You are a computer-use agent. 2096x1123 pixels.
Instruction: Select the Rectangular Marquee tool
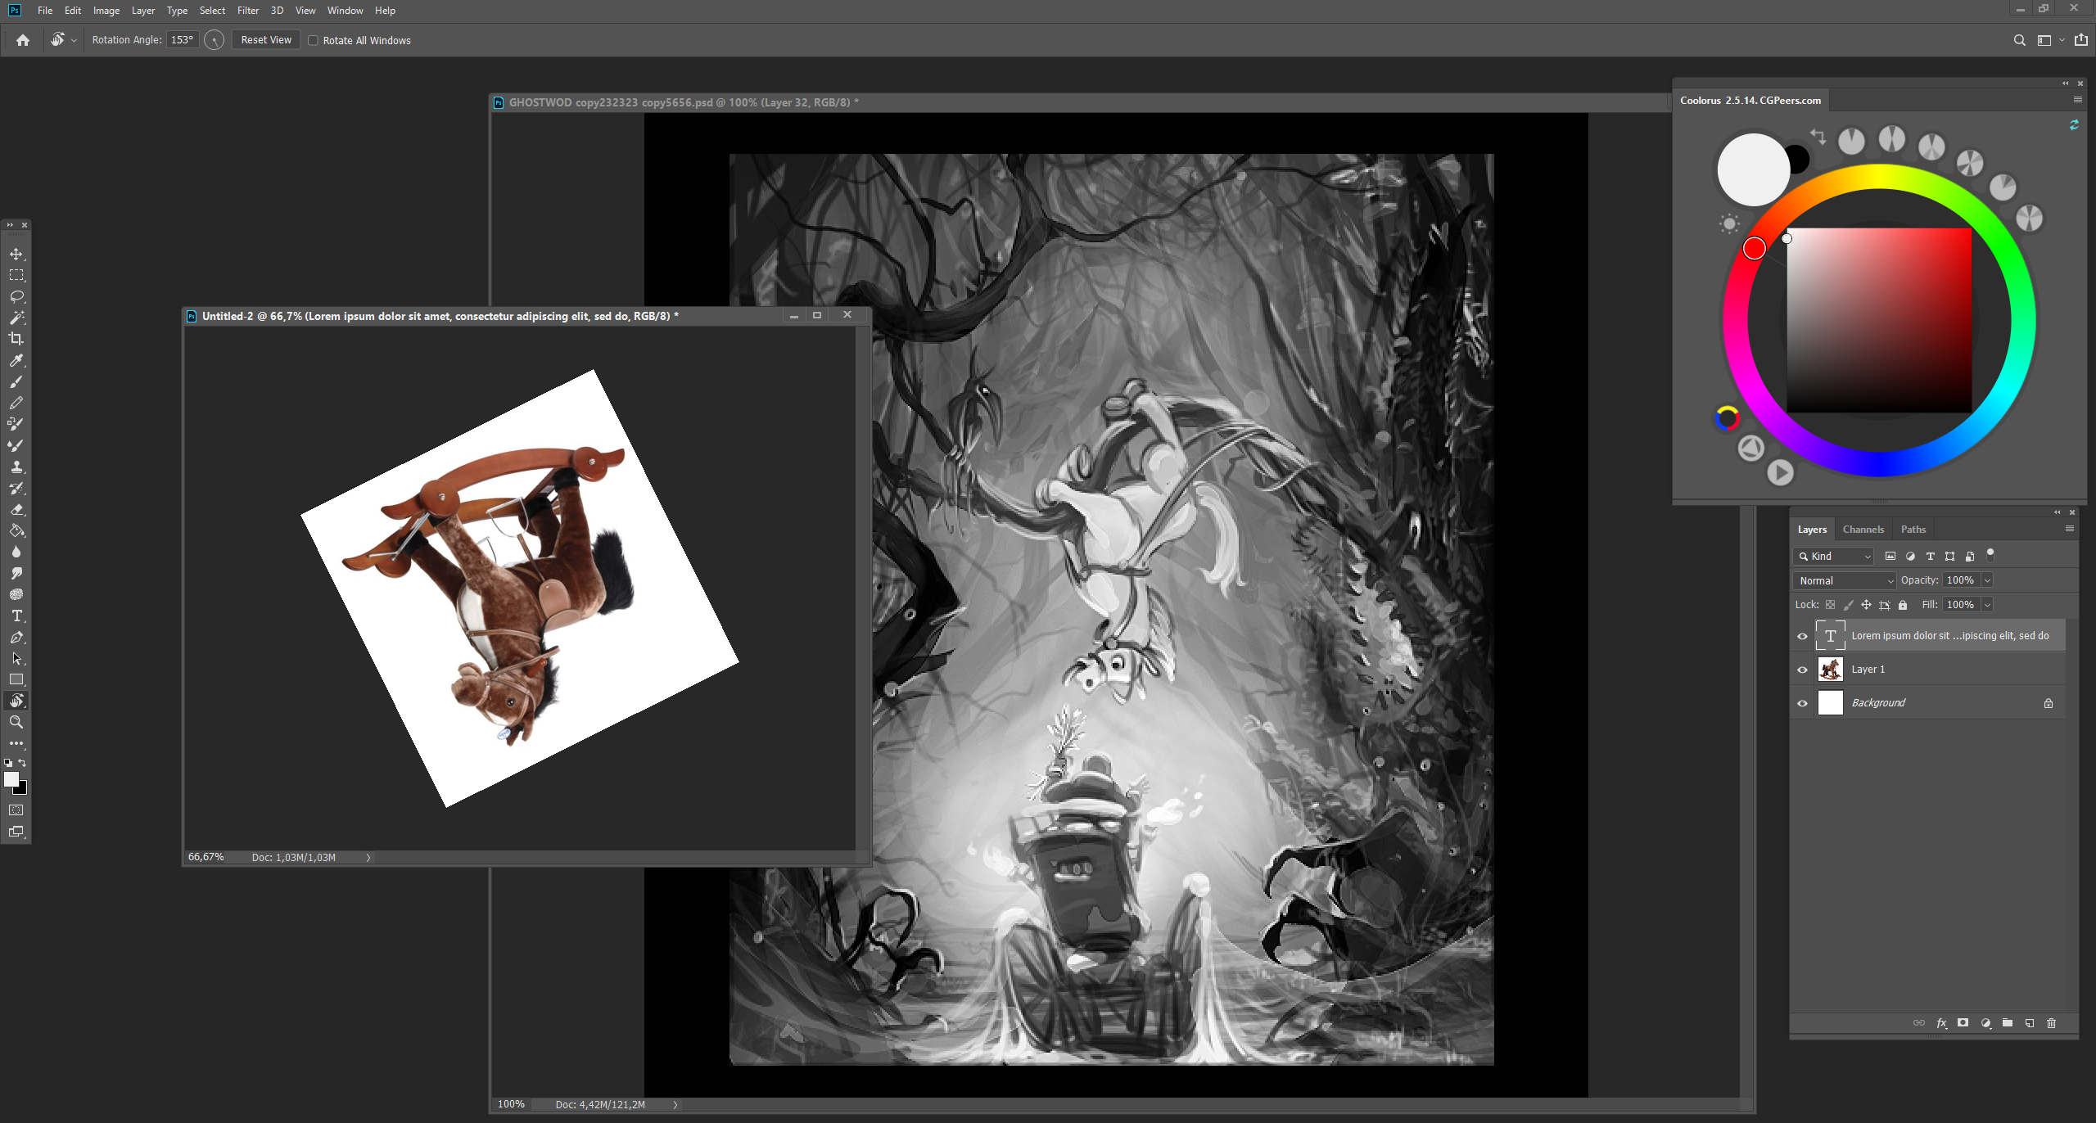(16, 275)
